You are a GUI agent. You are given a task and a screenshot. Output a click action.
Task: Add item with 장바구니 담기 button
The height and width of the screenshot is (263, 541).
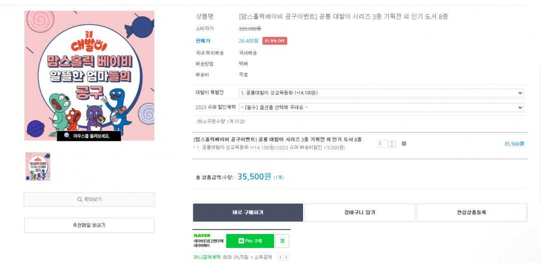pyautogui.click(x=360, y=212)
